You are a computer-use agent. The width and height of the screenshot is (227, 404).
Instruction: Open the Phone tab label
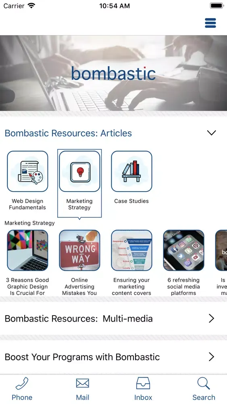tap(22, 397)
